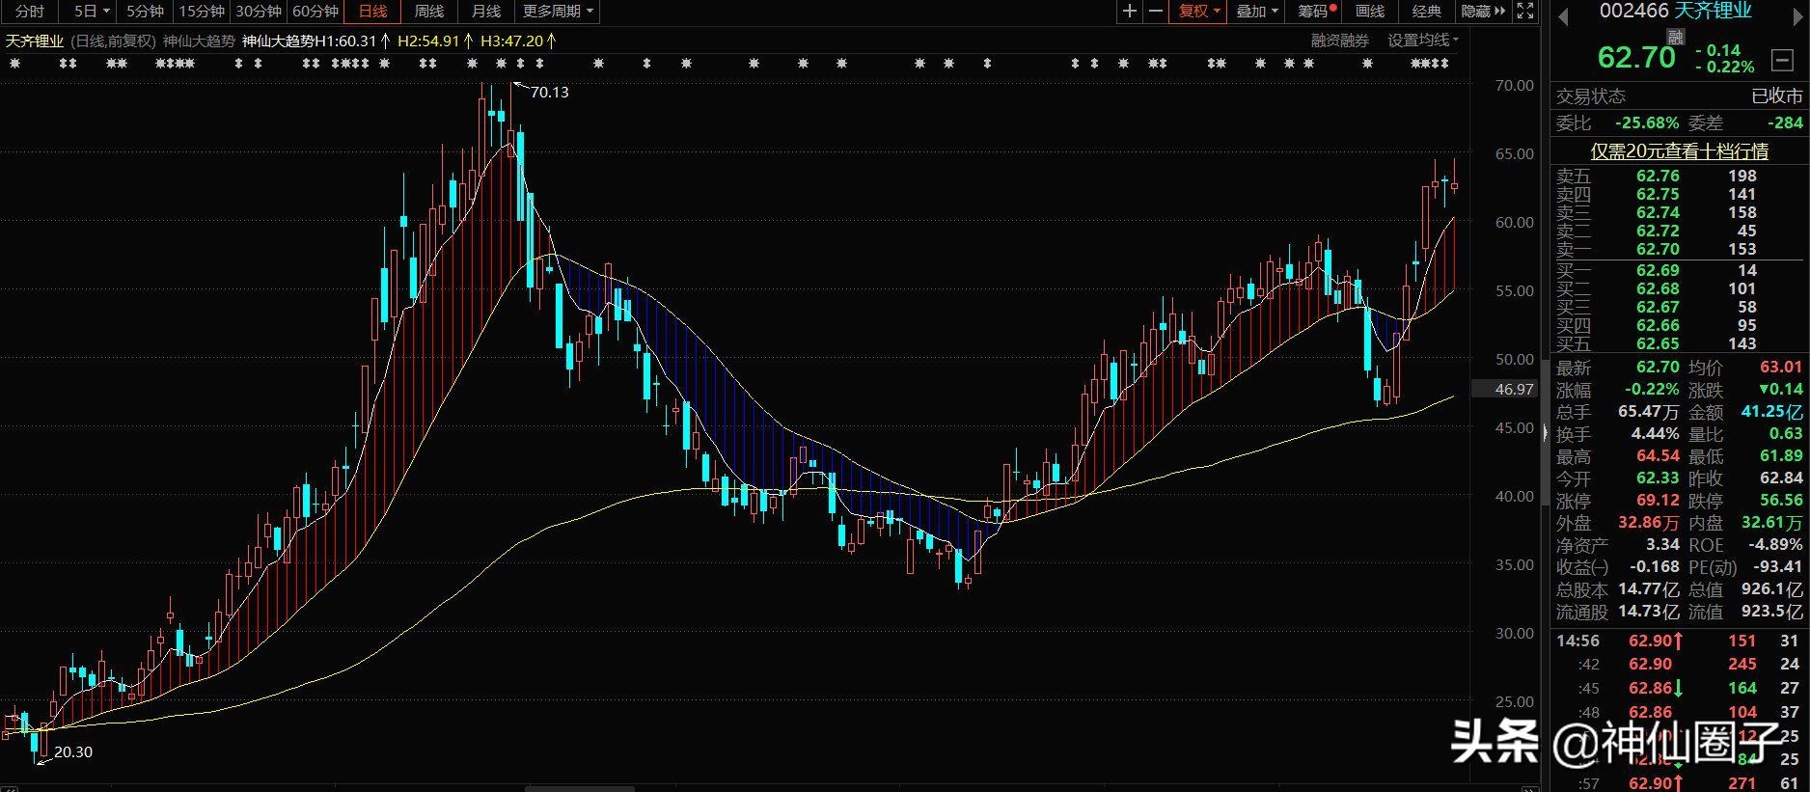Click 卖五 price 62.76
Viewport: 1810px width, 792px height.
pos(1658,176)
